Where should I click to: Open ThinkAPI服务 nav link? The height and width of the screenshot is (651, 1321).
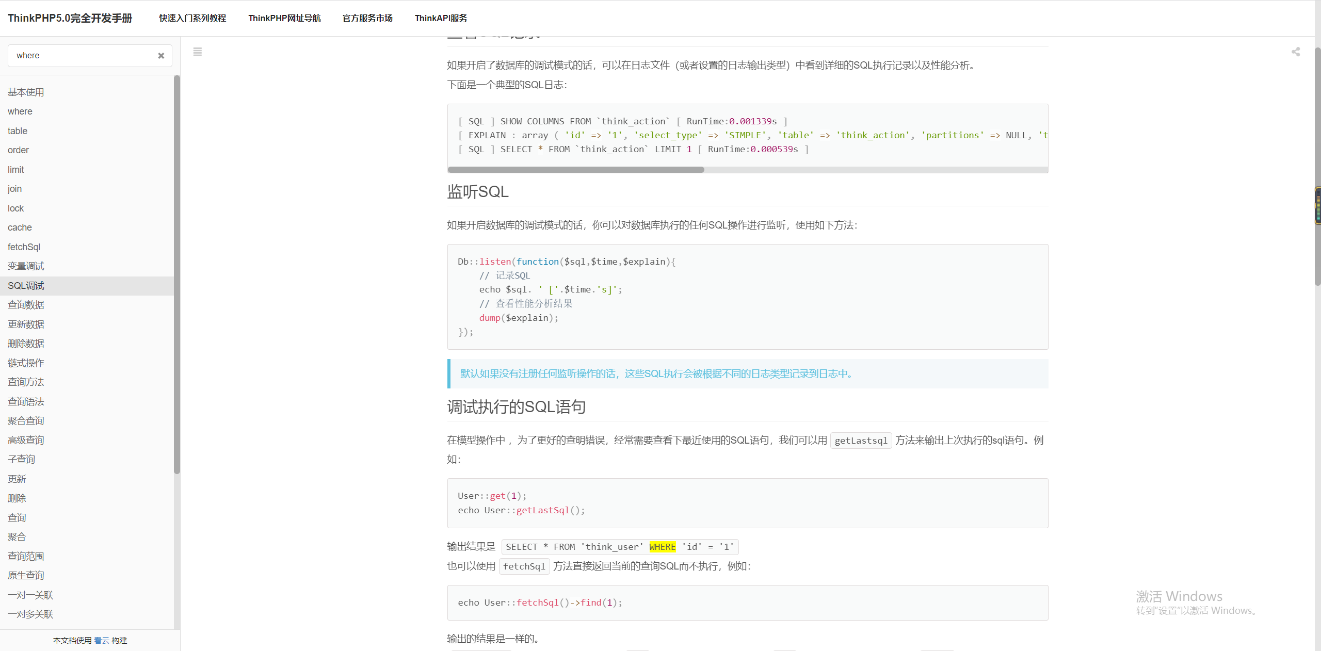click(441, 18)
